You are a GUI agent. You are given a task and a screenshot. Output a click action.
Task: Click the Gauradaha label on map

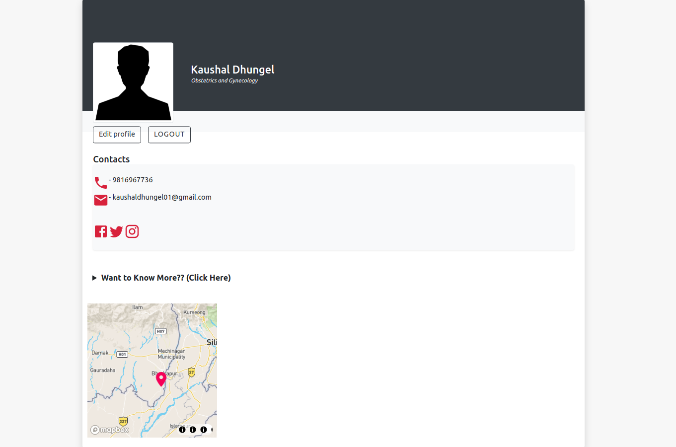[103, 371]
